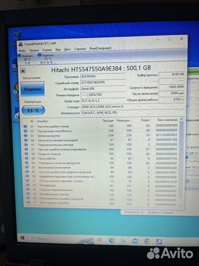Open the Справка menu

(x=80, y=49)
